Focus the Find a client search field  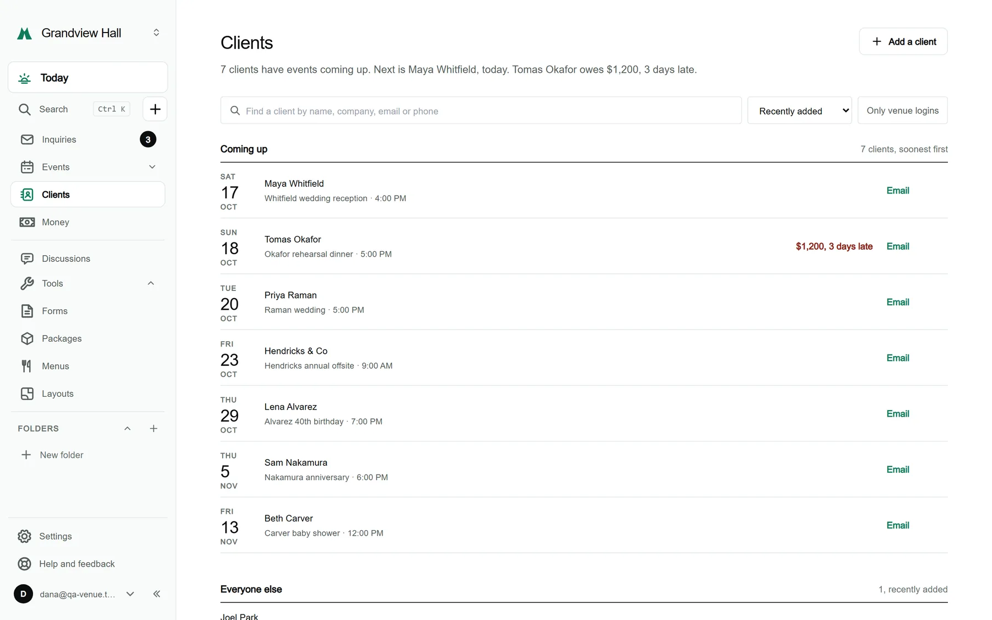point(481,111)
